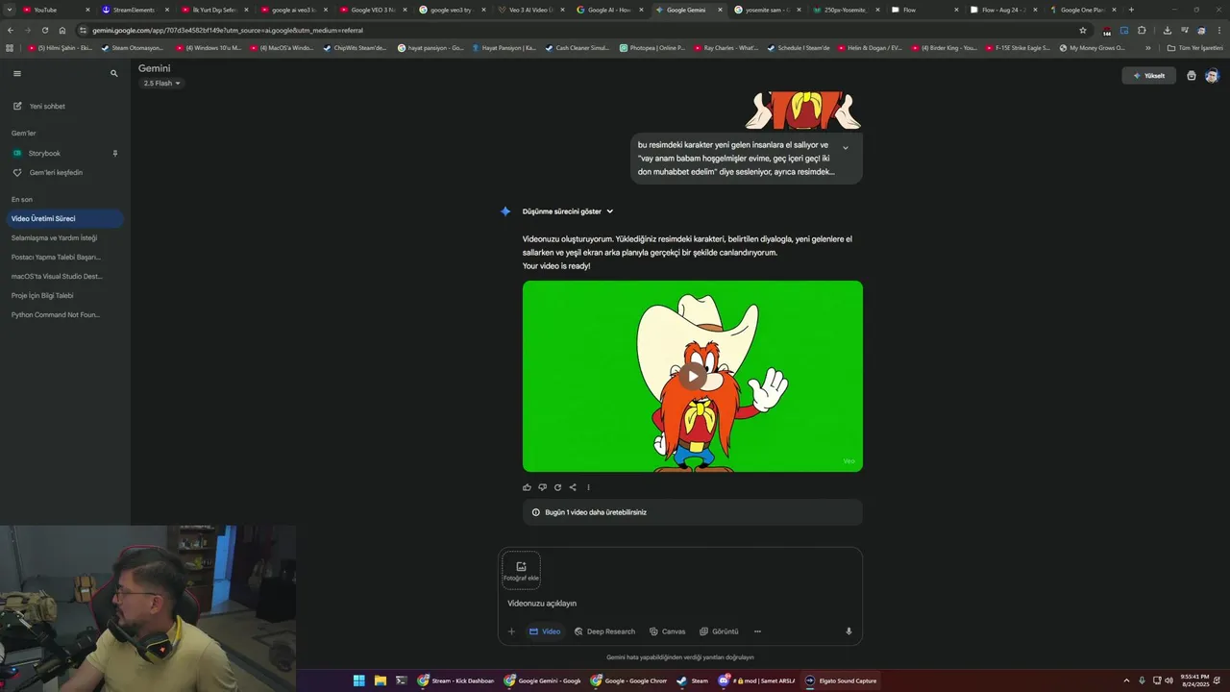The height and width of the screenshot is (692, 1230).
Task: Open the Google apps grid icon
Action: [1192, 76]
